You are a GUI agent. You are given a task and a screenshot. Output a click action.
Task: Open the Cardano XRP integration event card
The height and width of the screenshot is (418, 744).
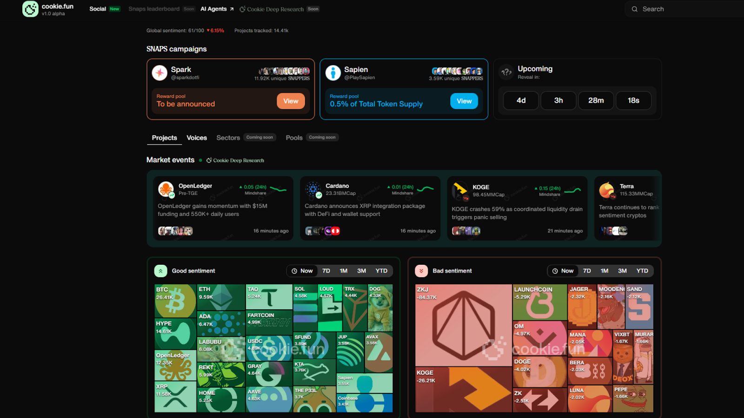point(370,208)
